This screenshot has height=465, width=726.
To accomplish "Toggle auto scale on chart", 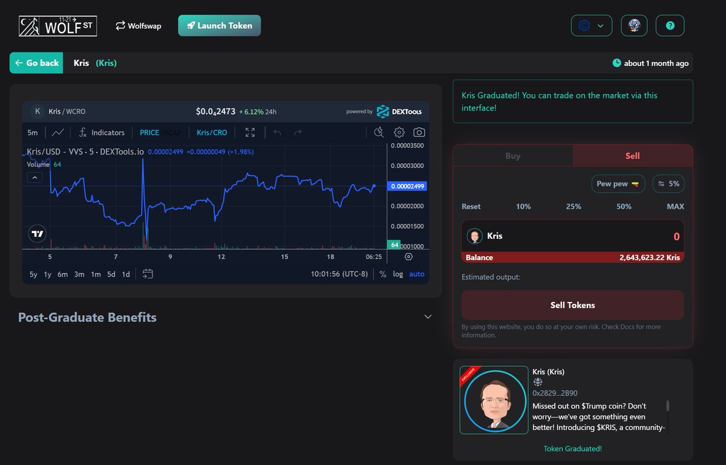I will click(x=417, y=274).
